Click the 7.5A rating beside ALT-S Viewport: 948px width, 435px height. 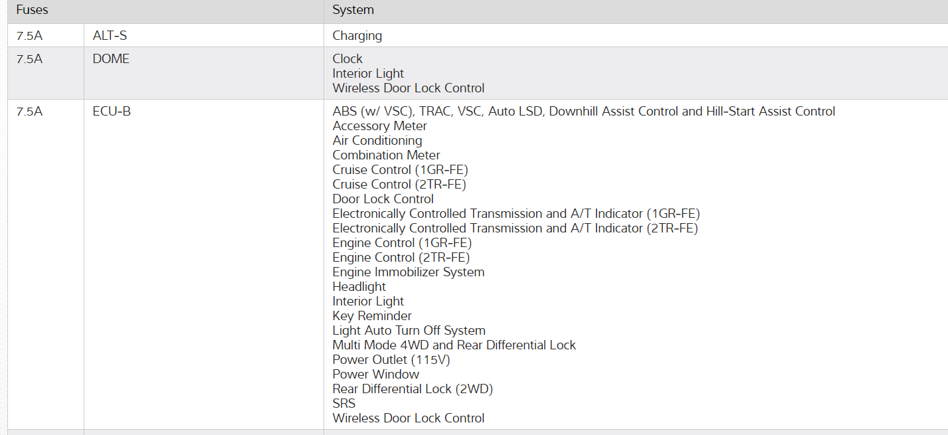coord(29,36)
